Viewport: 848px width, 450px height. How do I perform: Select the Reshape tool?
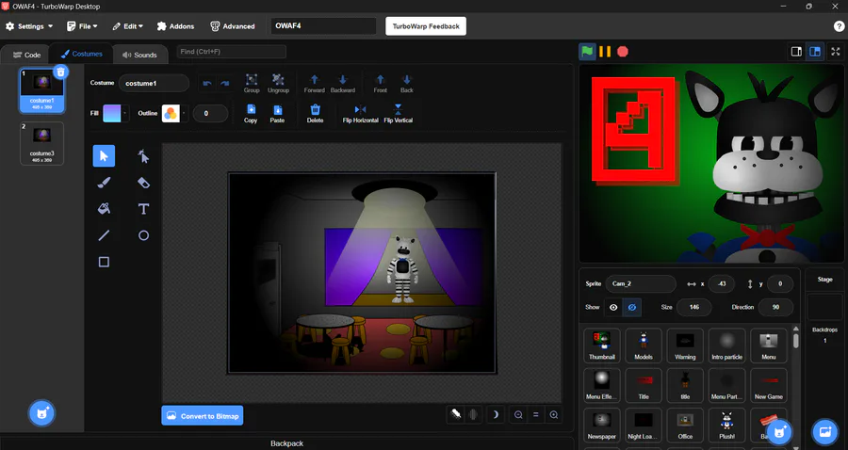(143, 156)
